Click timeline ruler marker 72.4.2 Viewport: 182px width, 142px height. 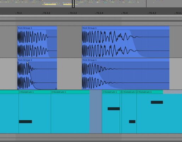click(153, 13)
